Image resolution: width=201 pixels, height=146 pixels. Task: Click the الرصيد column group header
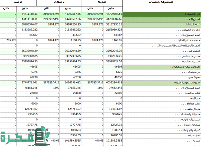pos(19,2)
